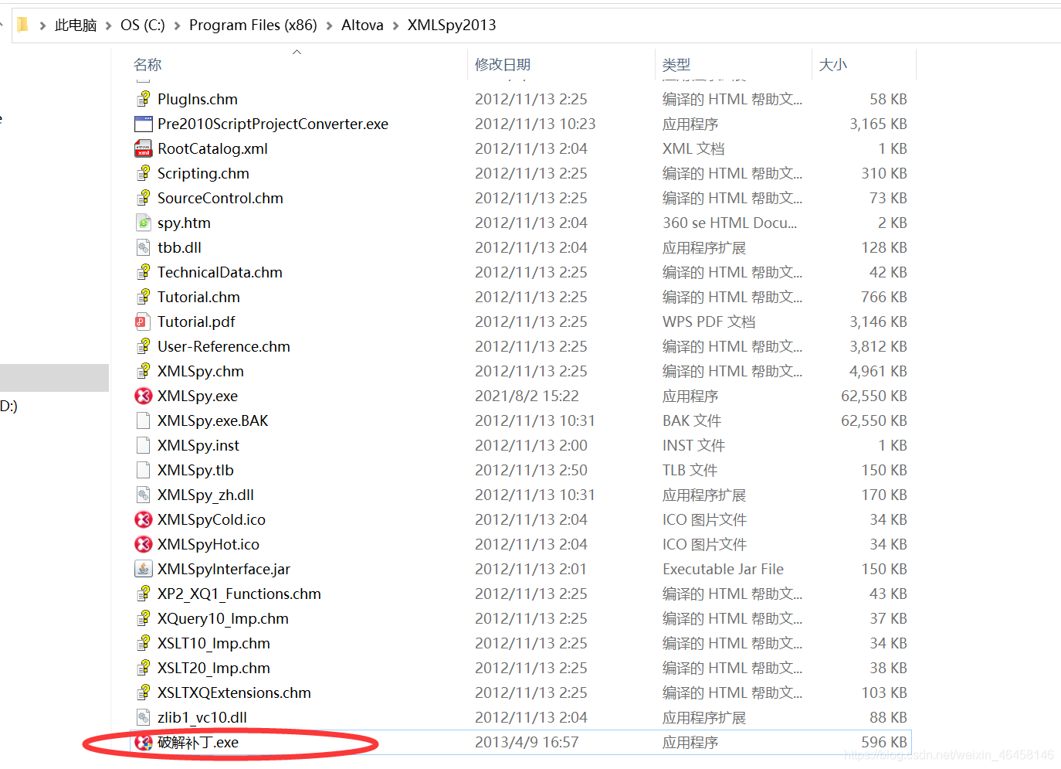
Task: Click the RootCatalog.xml file icon
Action: (144, 148)
